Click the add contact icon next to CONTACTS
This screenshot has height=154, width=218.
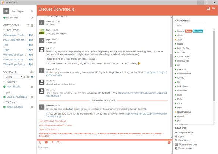(x=32, y=71)
